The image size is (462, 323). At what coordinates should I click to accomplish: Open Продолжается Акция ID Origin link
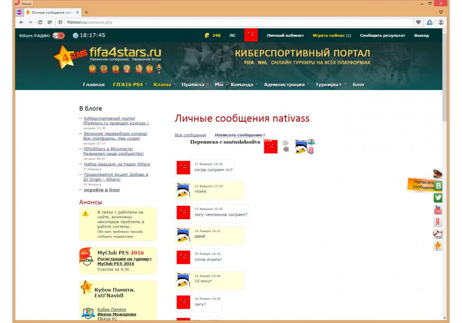point(115,177)
